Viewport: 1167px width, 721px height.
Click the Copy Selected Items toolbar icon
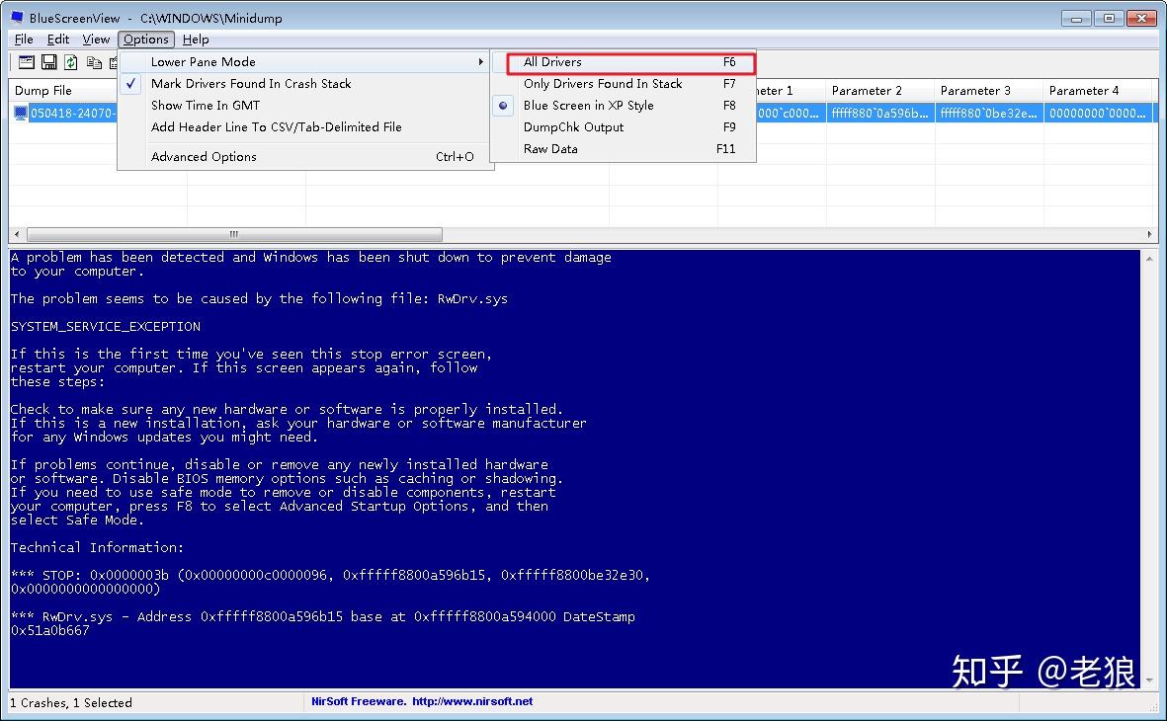(94, 62)
